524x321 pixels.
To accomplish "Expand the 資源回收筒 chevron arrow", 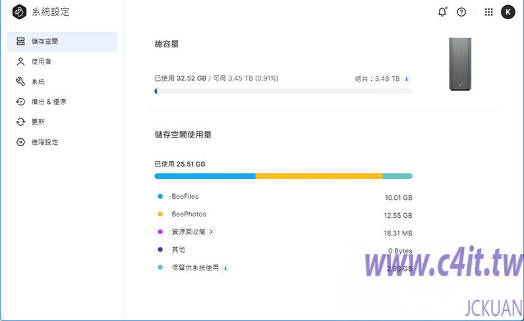I will [x=211, y=232].
